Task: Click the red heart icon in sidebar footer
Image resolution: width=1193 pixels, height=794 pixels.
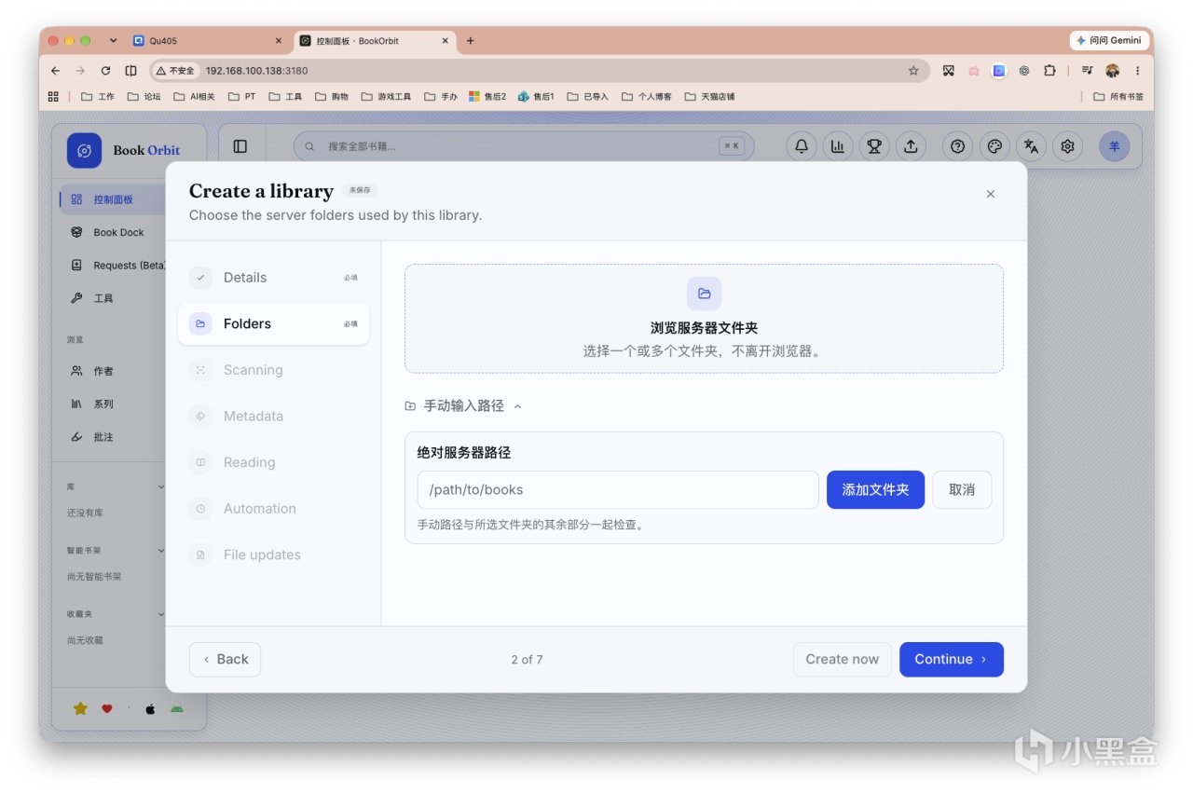Action: click(x=107, y=709)
